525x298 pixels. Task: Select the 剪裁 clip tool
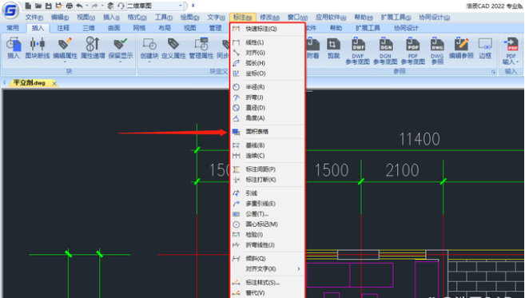click(333, 49)
